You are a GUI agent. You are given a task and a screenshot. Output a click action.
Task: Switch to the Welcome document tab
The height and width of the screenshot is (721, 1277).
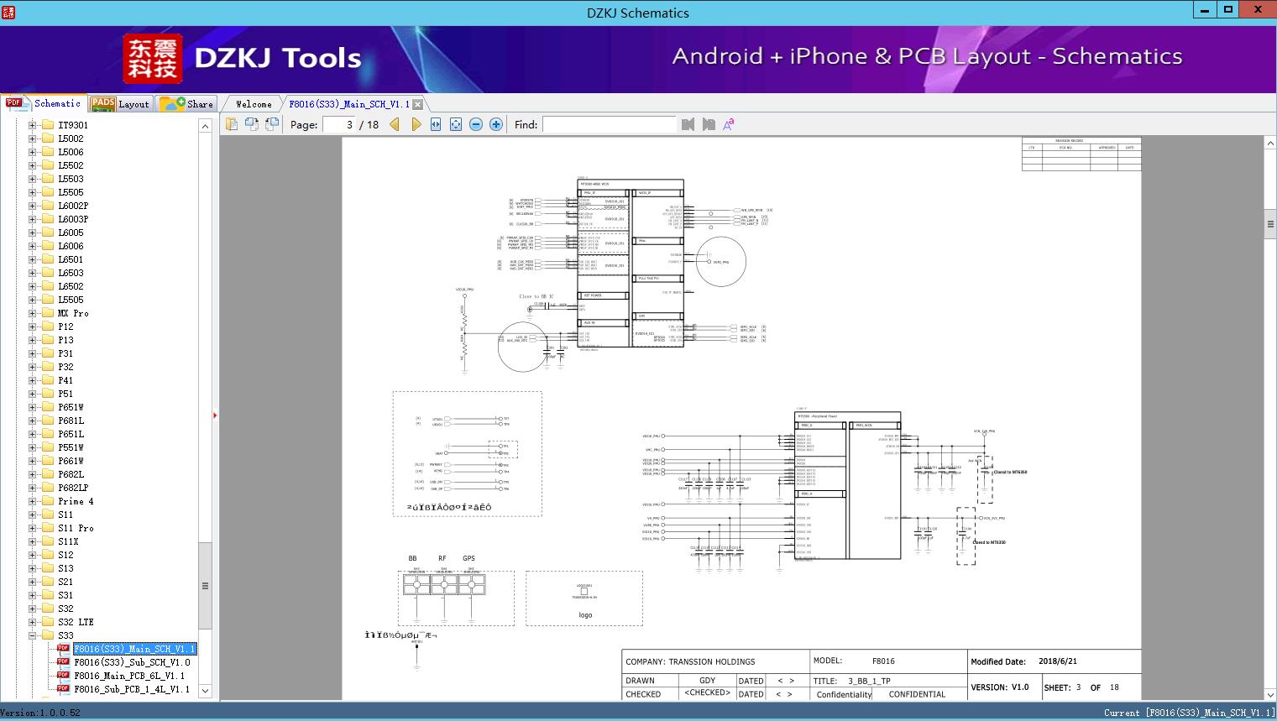(254, 104)
